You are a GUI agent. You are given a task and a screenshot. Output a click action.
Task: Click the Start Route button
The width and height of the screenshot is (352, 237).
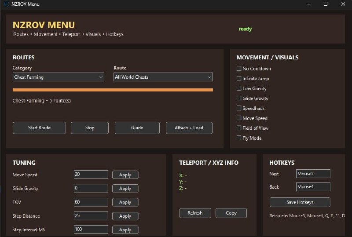(39, 128)
